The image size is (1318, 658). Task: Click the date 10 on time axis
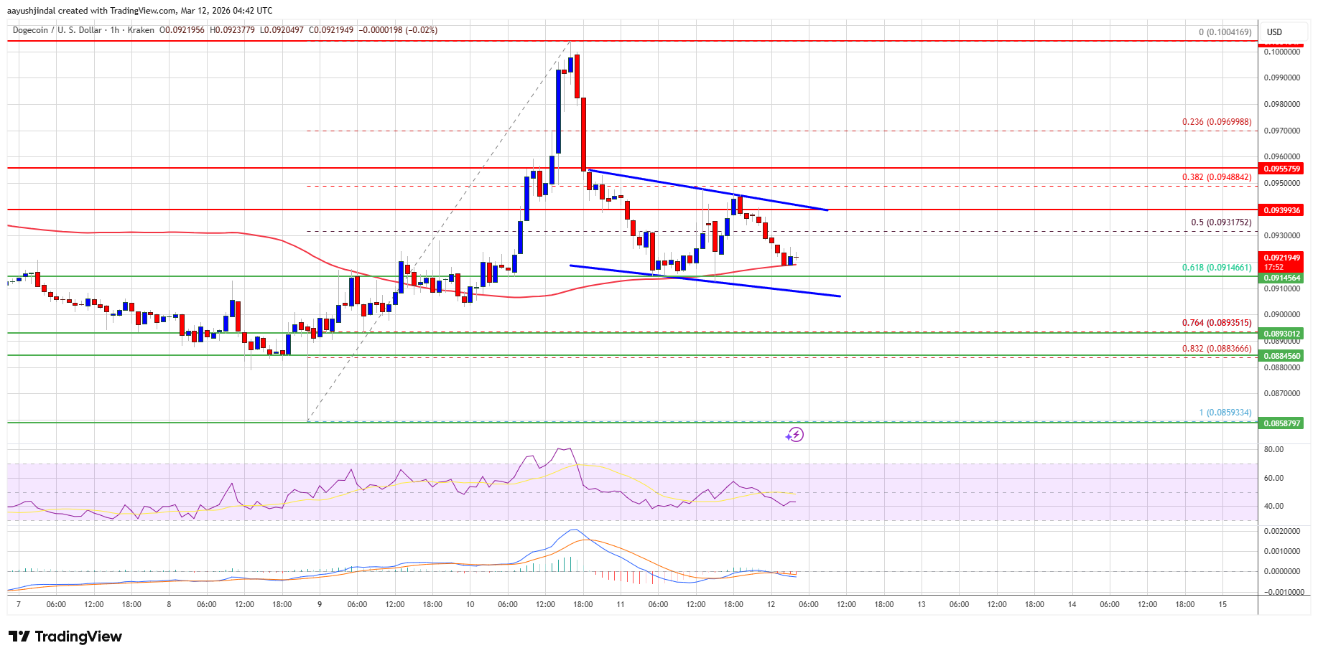click(x=470, y=604)
